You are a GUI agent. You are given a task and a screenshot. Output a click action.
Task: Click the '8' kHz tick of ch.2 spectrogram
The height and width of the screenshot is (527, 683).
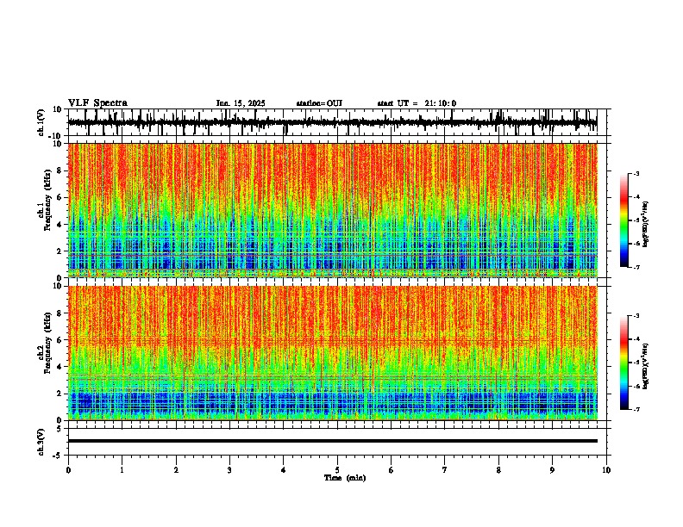click(x=60, y=313)
